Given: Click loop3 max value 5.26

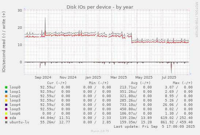Looking at the screenshot, I should pyautogui.click(x=169, y=100).
